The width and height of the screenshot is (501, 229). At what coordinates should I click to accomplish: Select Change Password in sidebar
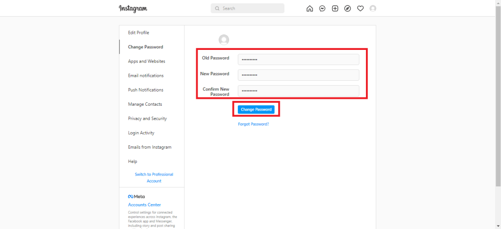click(145, 47)
